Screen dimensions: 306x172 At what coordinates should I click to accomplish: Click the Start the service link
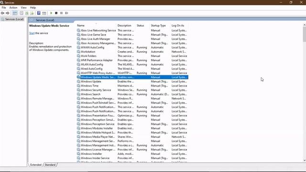coord(32,33)
